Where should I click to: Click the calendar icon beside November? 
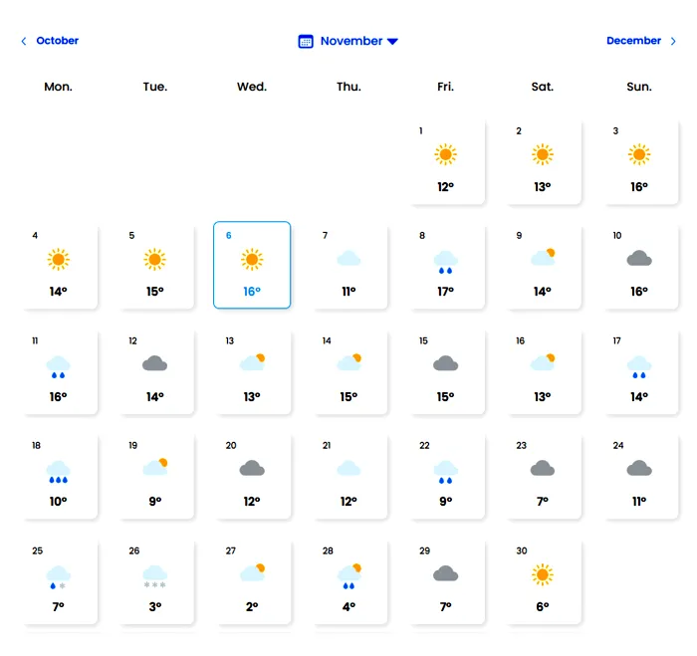tap(306, 42)
